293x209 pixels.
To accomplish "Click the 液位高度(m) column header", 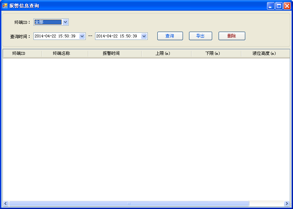I will click(265, 53).
